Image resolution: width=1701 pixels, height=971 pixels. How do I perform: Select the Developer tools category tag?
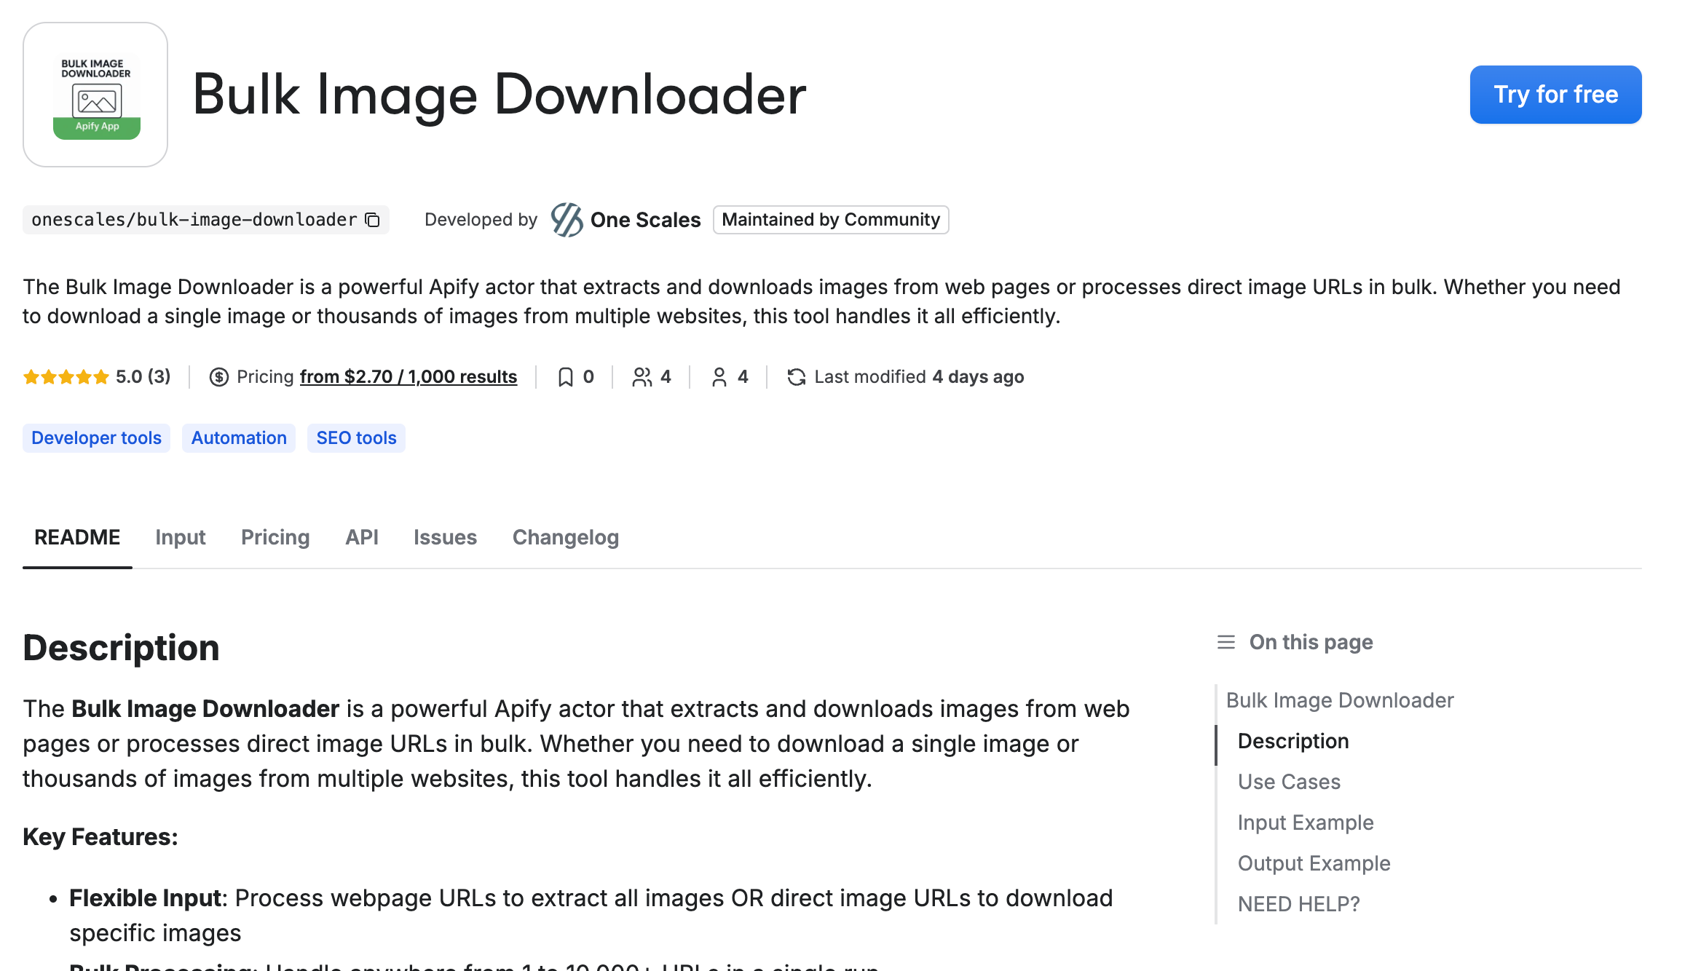(x=96, y=438)
